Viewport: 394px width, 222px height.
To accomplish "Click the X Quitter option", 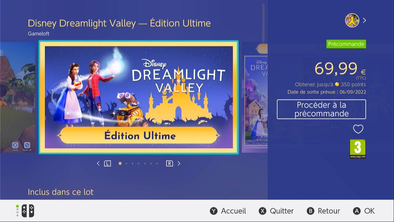I will pyautogui.click(x=276, y=211).
